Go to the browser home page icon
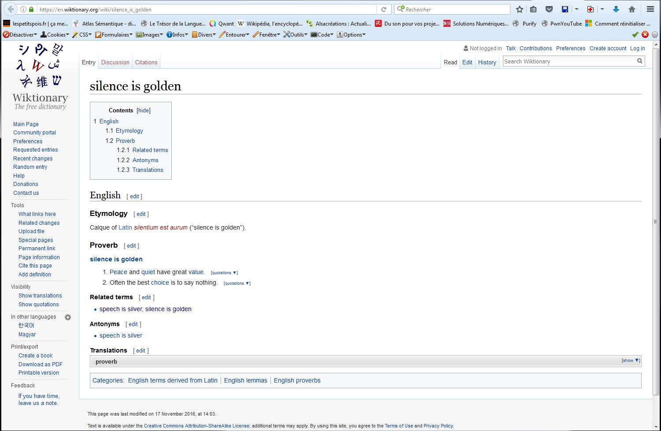661x431 pixels. click(632, 9)
